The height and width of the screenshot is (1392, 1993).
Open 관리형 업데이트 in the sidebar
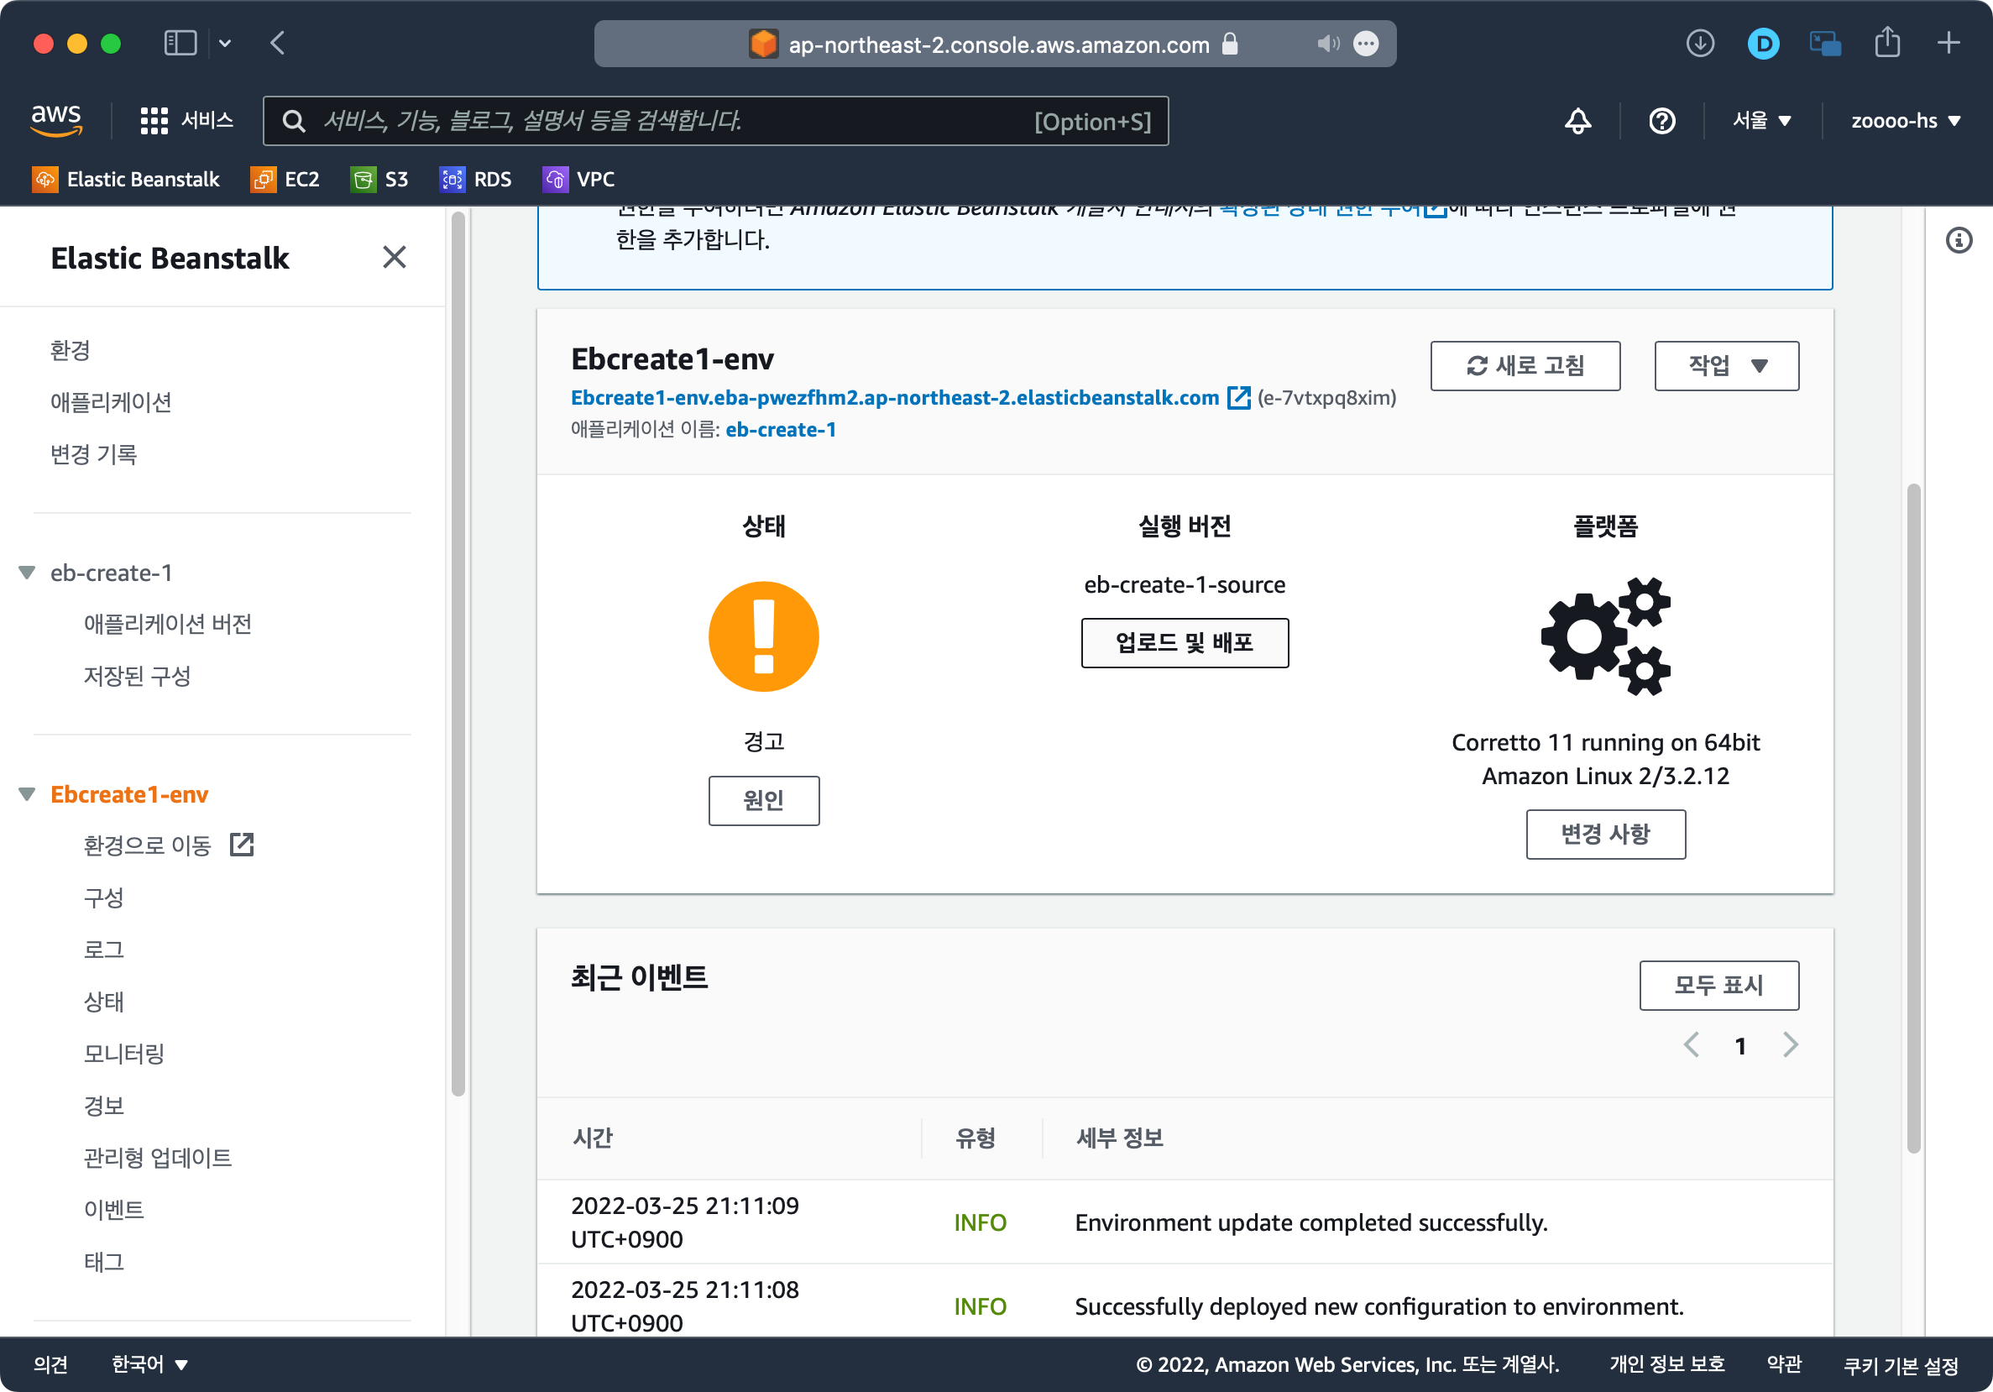[x=157, y=1157]
